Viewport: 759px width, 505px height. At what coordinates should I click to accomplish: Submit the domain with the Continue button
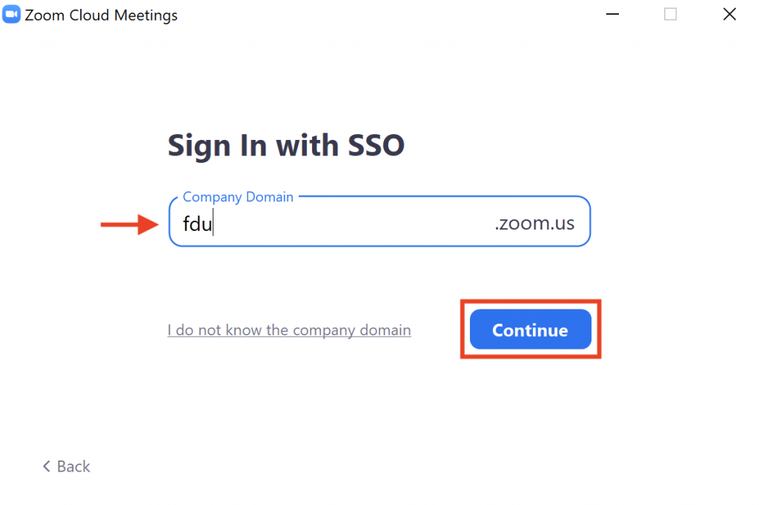pos(531,330)
